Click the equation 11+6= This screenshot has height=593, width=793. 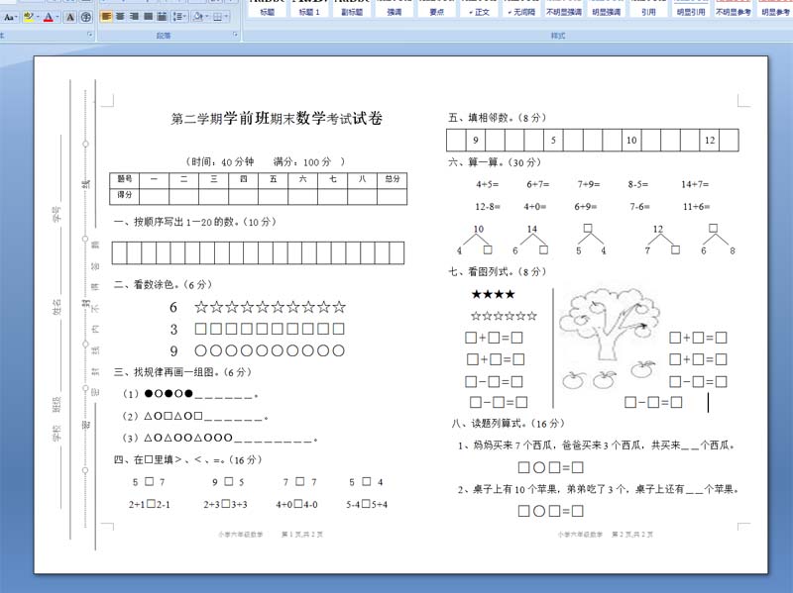697,207
